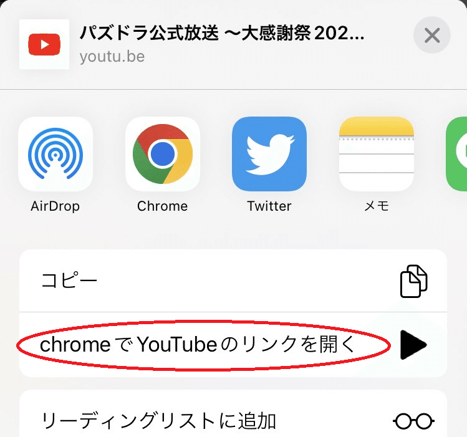The height and width of the screenshot is (437, 467).
Task: Tap the パズドラ公式放送 video title
Action: click(x=222, y=33)
